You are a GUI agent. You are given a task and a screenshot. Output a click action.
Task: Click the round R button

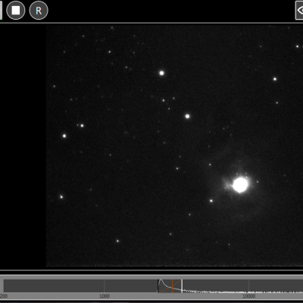tap(39, 11)
